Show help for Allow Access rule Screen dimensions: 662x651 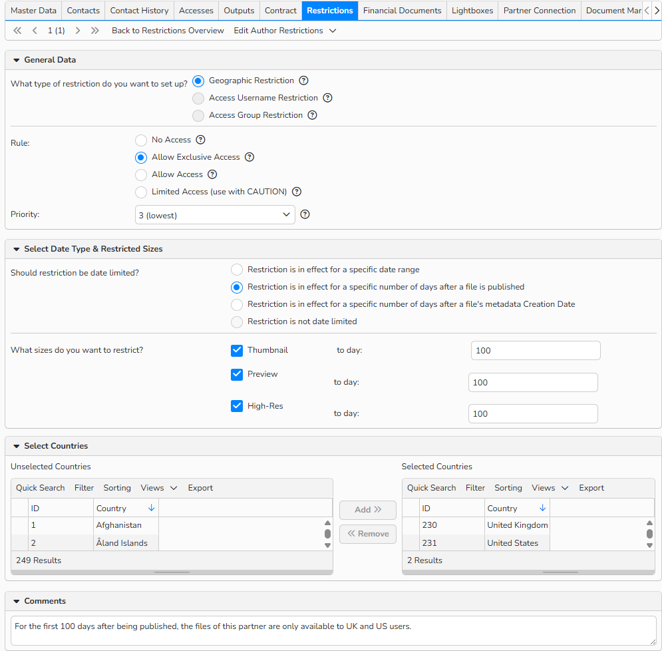(213, 174)
